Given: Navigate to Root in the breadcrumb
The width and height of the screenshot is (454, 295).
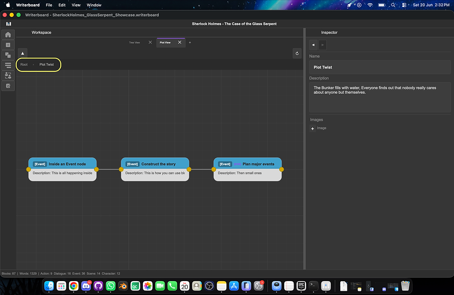Looking at the screenshot, I should [24, 64].
